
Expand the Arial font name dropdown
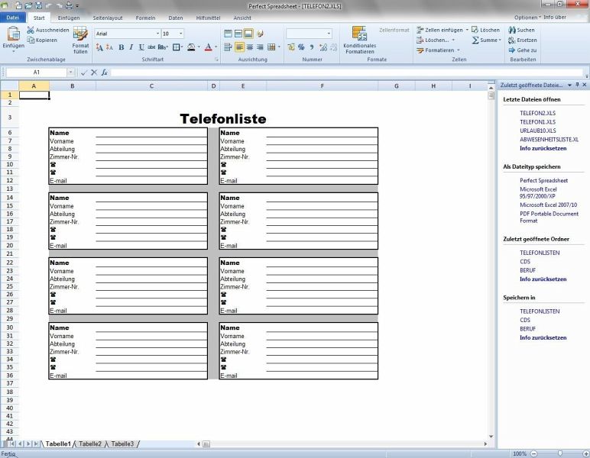point(158,34)
